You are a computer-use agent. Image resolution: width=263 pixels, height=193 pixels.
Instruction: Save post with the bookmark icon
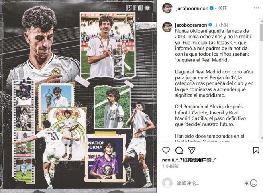coord(256,150)
